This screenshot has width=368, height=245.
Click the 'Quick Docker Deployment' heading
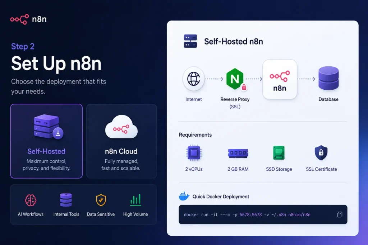pyautogui.click(x=221, y=197)
